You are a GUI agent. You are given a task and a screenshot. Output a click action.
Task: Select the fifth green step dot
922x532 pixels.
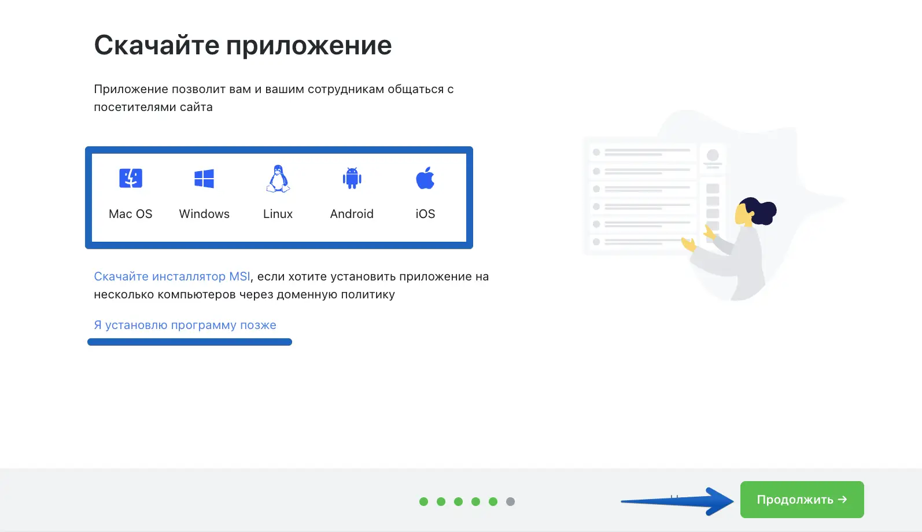[493, 501]
